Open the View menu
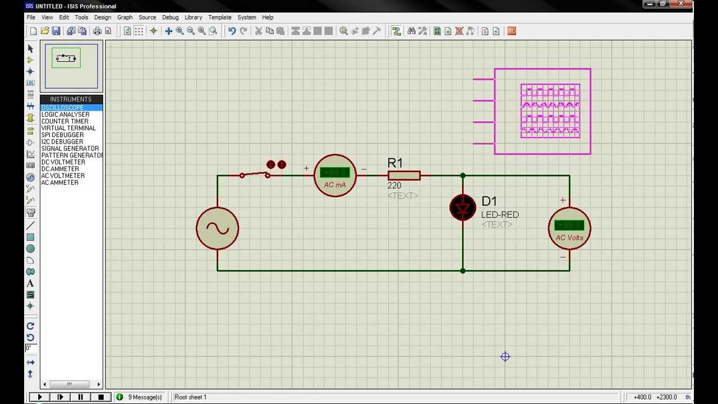Image resolution: width=718 pixels, height=404 pixels. (47, 17)
